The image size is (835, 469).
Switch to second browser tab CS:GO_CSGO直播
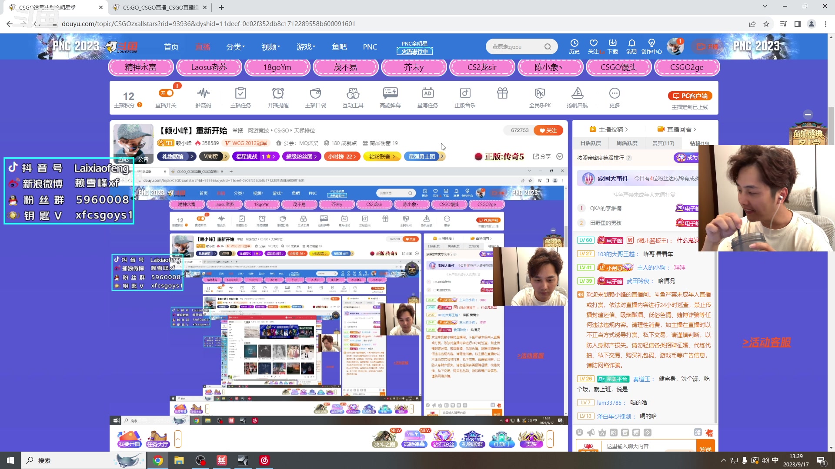click(160, 7)
